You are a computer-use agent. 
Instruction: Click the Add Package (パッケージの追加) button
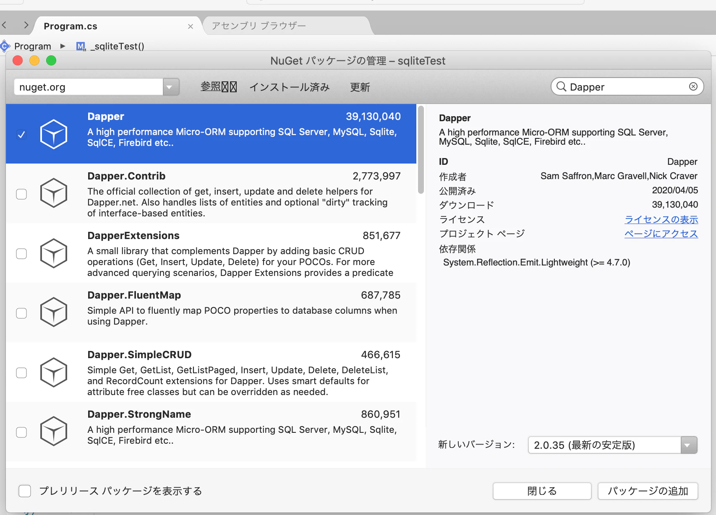pos(648,491)
